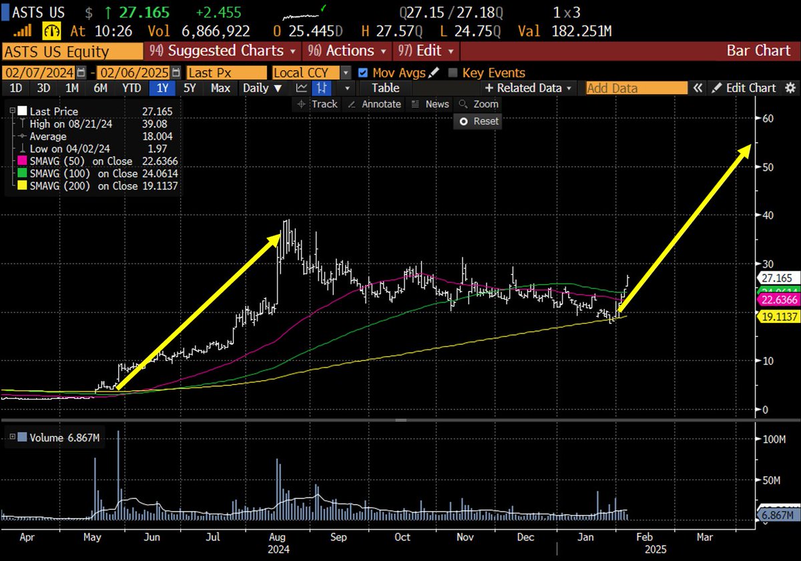Click the signal bars icon in header
This screenshot has width=801, height=561.
coord(23,31)
